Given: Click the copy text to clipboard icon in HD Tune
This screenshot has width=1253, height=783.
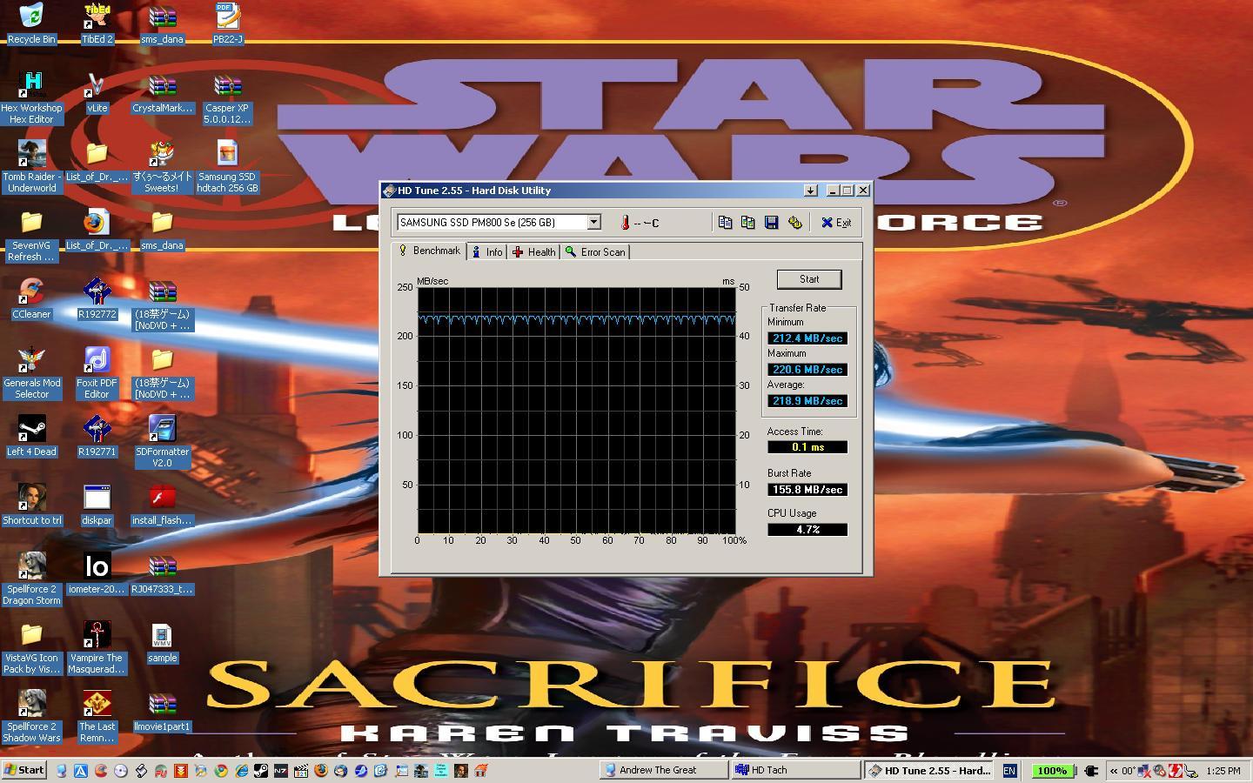Looking at the screenshot, I should coord(725,223).
